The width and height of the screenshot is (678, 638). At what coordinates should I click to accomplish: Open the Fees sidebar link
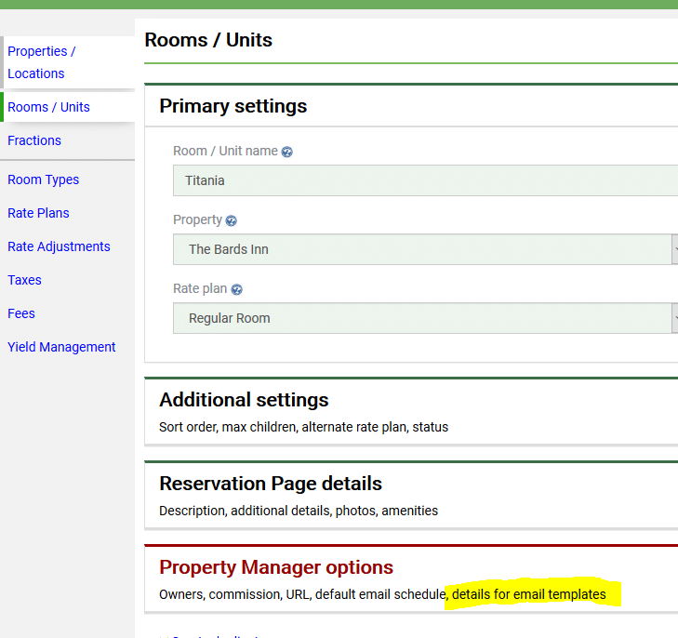[x=21, y=313]
